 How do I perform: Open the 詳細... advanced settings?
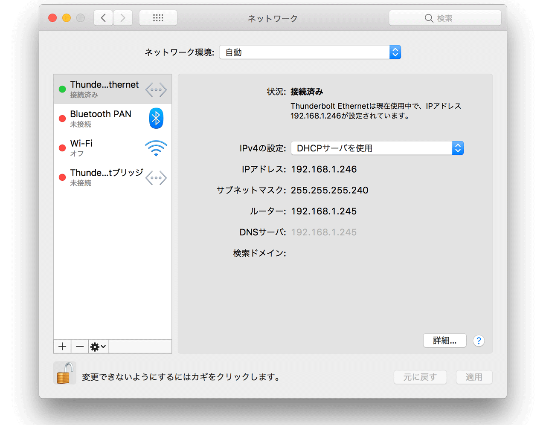pos(444,340)
